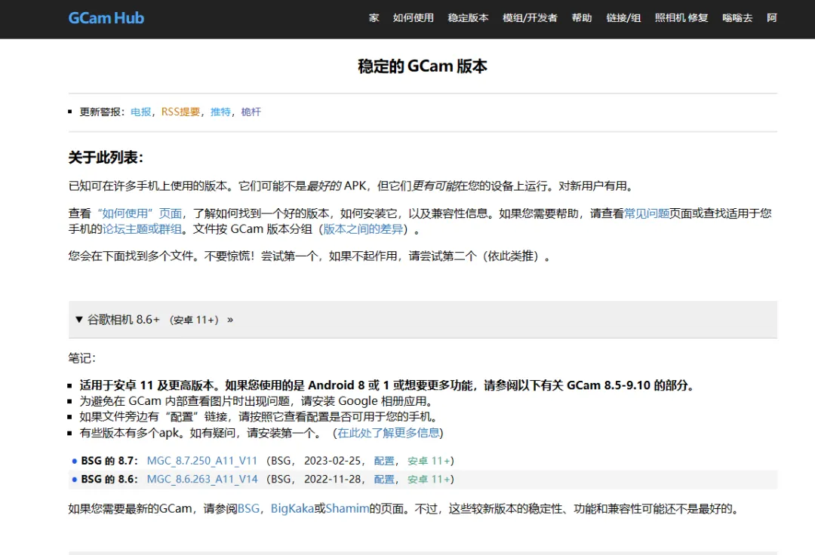Open the 常见问题 link
This screenshot has width=815, height=555.
(x=646, y=213)
